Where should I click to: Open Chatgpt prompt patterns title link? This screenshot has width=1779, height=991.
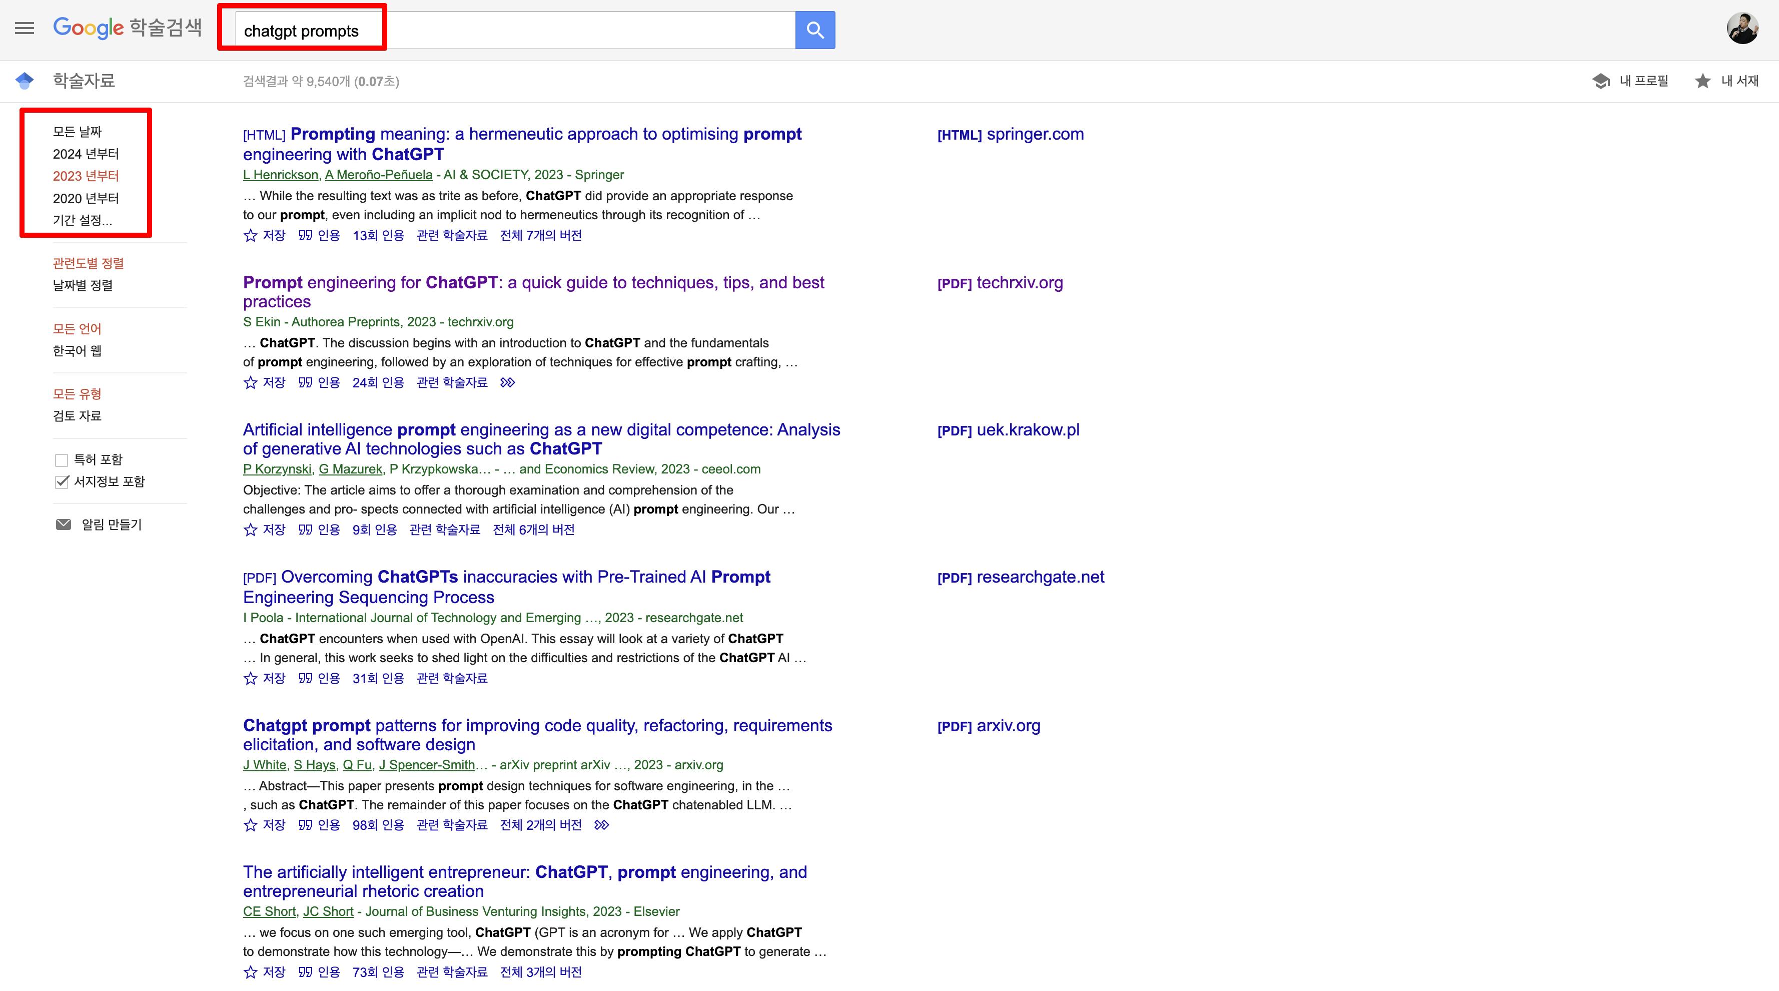537,735
